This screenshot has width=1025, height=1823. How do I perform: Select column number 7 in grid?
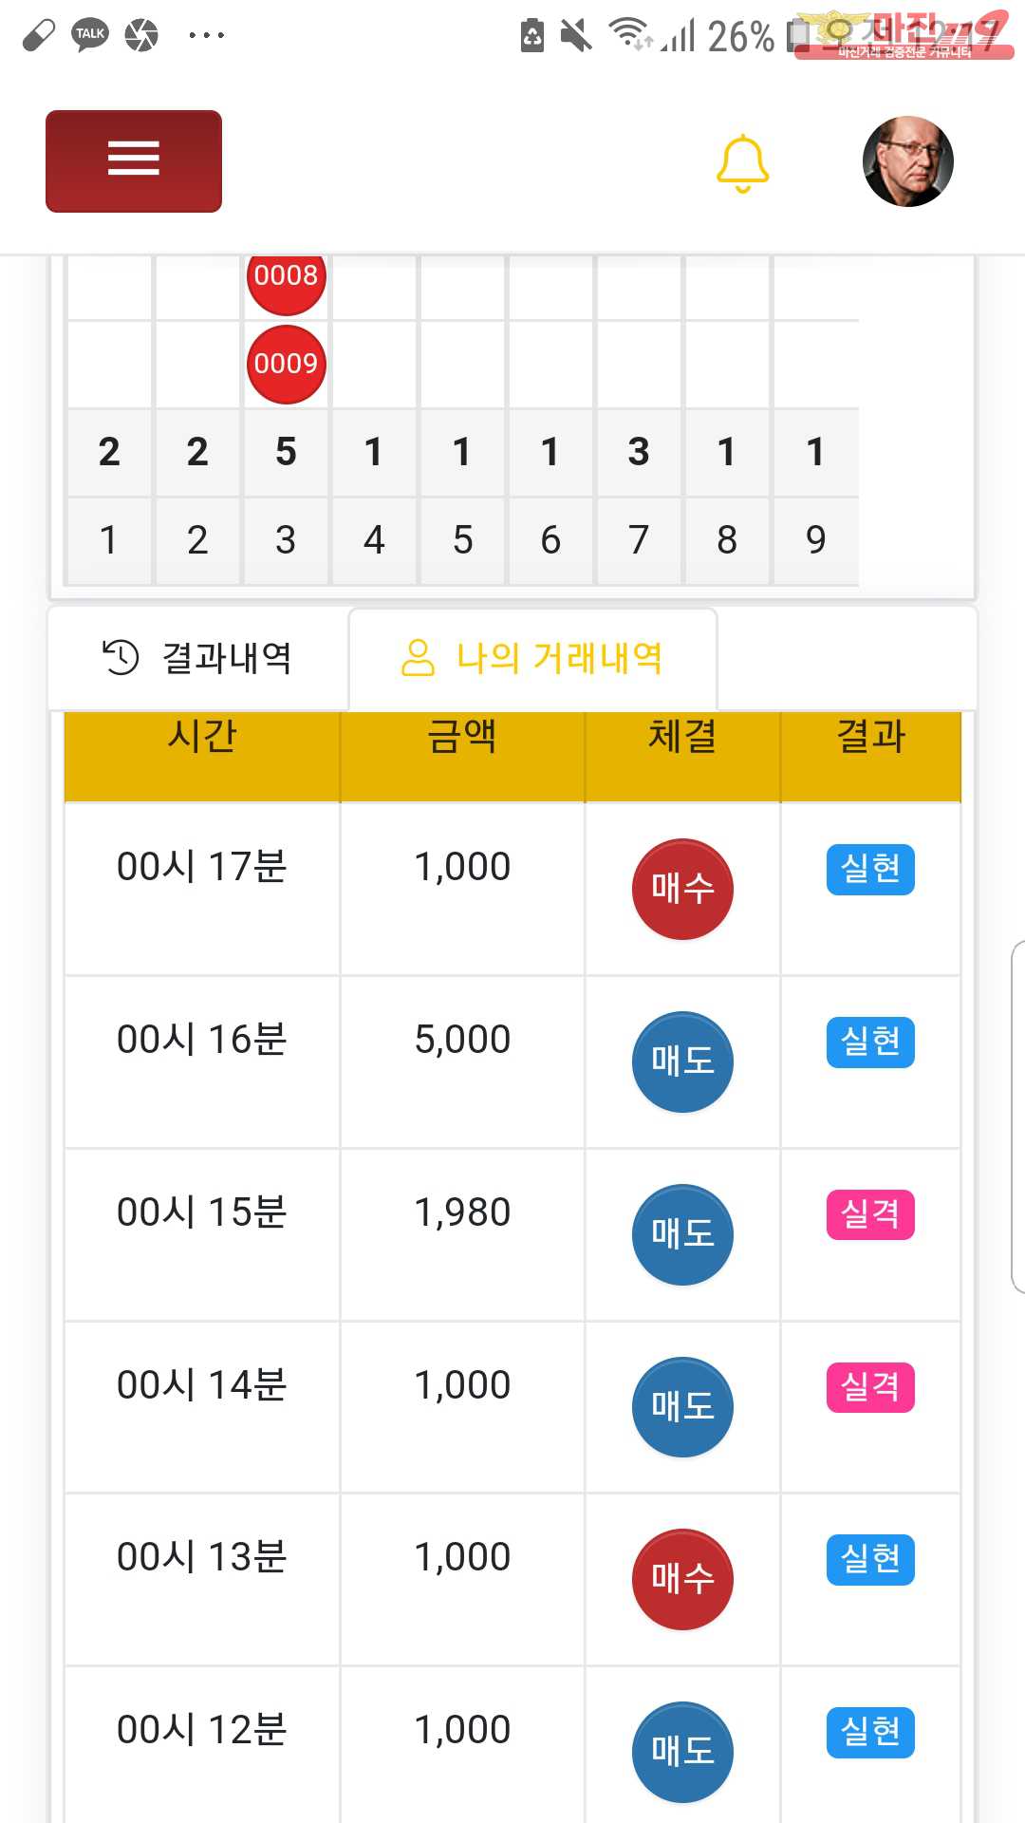[639, 540]
